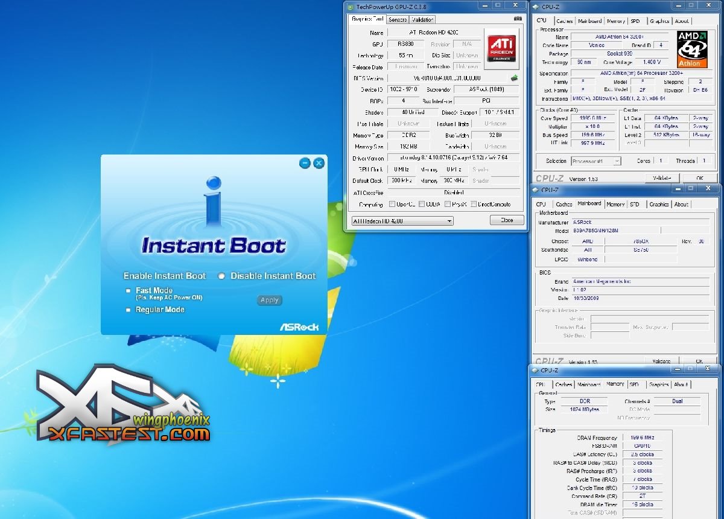Click the HT Link value "997.9 MHz"
This screenshot has height=519, width=724.
tap(592, 143)
